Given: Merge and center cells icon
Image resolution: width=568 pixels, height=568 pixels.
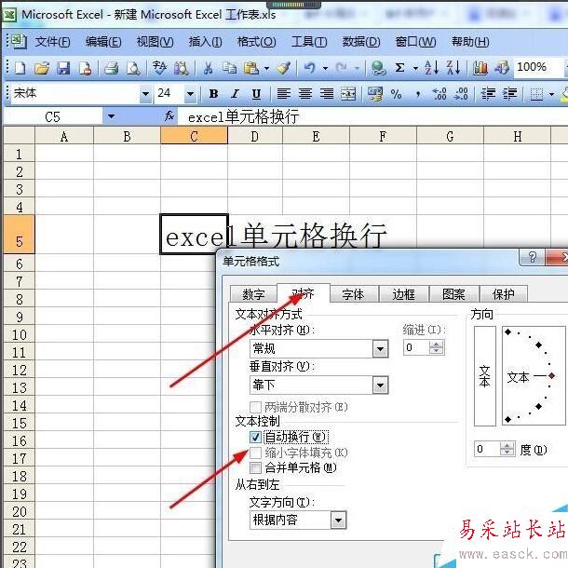Looking at the screenshot, I should pos(348,94).
